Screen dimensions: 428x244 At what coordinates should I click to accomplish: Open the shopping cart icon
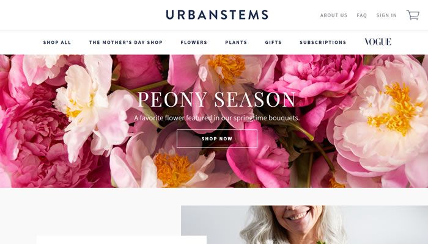tap(413, 15)
